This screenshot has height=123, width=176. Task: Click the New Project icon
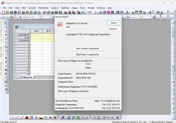tap(3, 12)
